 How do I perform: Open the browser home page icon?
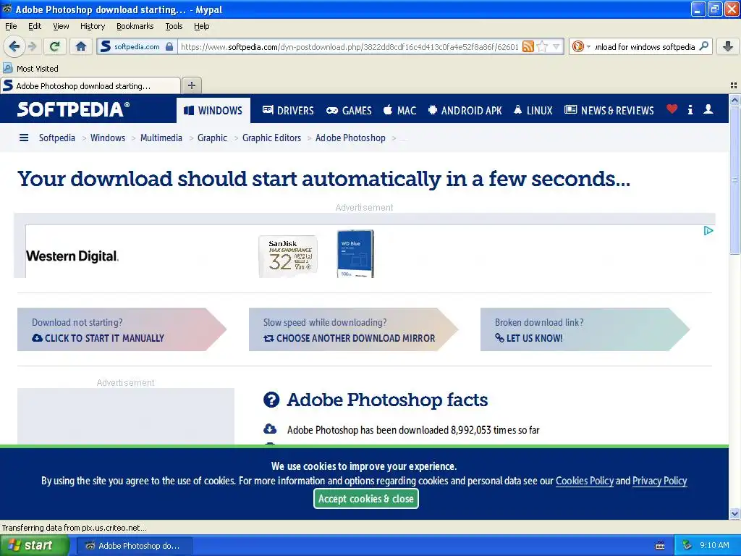click(x=81, y=46)
